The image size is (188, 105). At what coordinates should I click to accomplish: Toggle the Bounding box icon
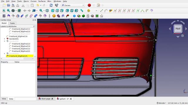point(19,11)
